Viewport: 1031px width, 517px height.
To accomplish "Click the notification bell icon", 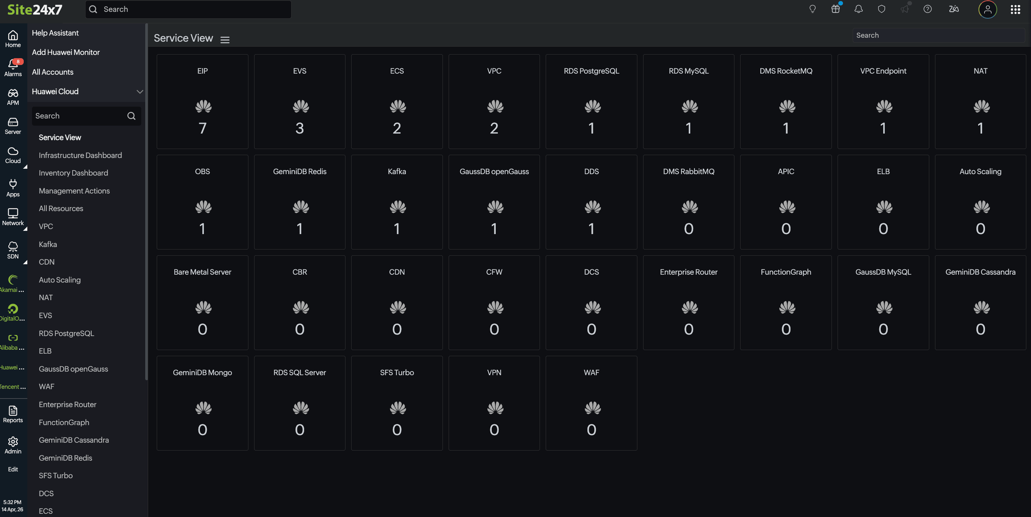I will [858, 9].
